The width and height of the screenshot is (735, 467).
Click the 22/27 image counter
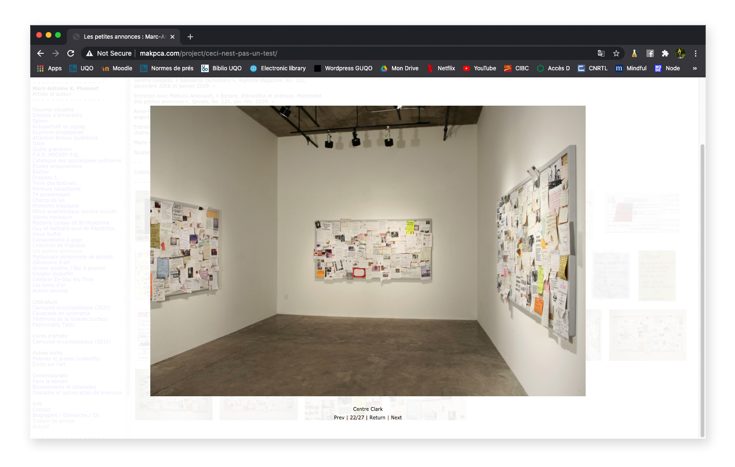click(357, 418)
